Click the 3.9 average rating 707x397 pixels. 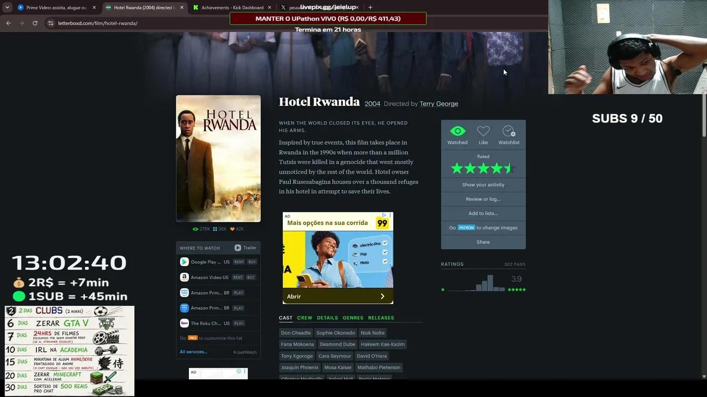[x=516, y=279]
